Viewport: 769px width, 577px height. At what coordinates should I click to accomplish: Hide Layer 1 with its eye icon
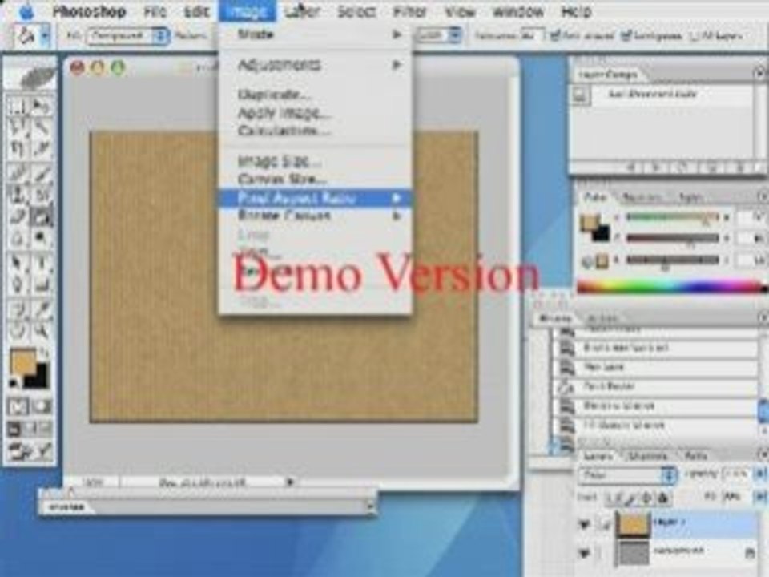[585, 524]
